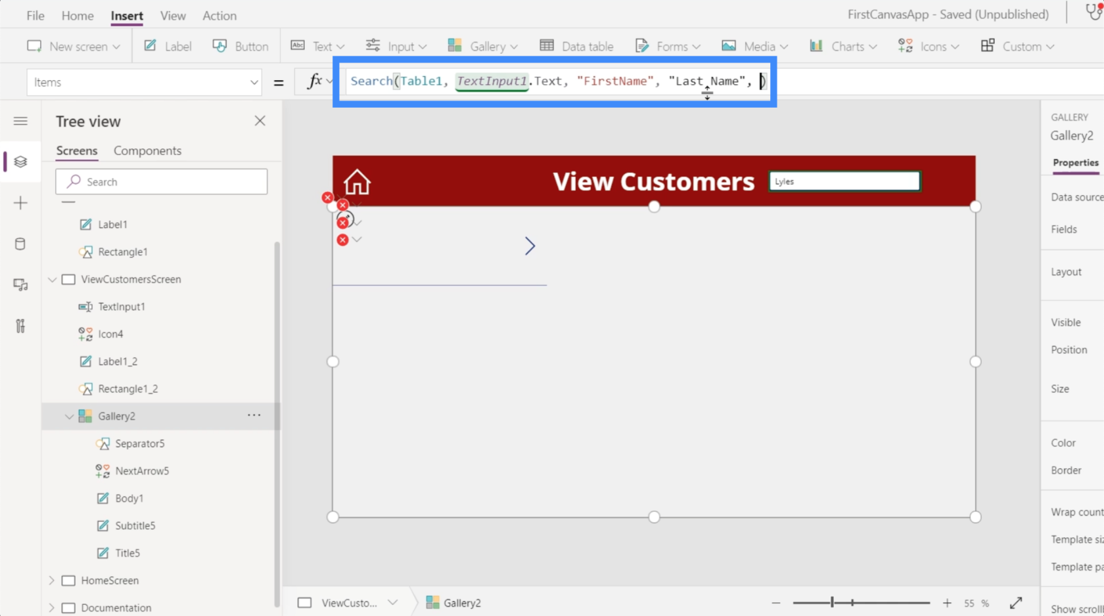Open the Insert menu tab

pyautogui.click(x=127, y=15)
